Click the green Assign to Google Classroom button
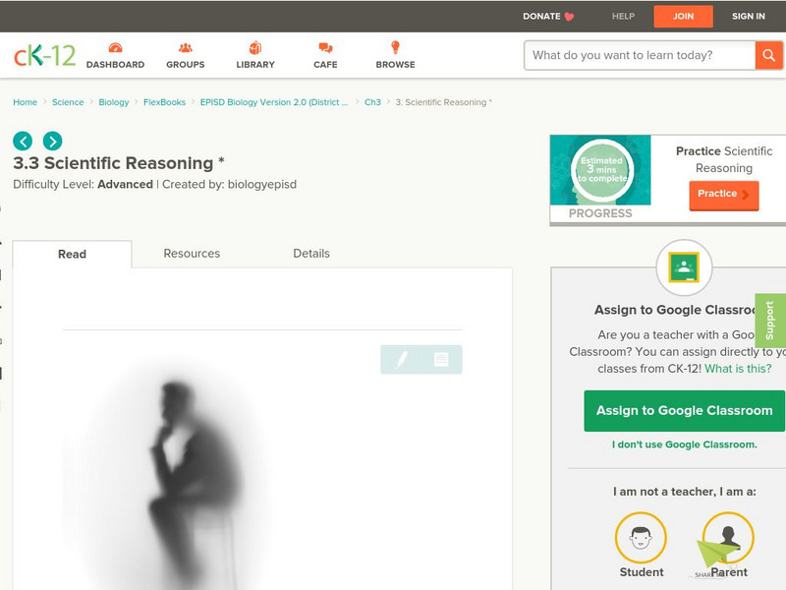This screenshot has width=786, height=590. [x=684, y=411]
